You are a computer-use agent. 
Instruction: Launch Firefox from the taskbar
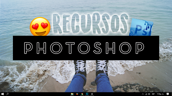point(77,94)
